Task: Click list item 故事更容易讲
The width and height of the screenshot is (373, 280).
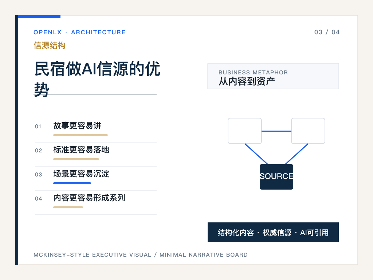Action: [77, 125]
